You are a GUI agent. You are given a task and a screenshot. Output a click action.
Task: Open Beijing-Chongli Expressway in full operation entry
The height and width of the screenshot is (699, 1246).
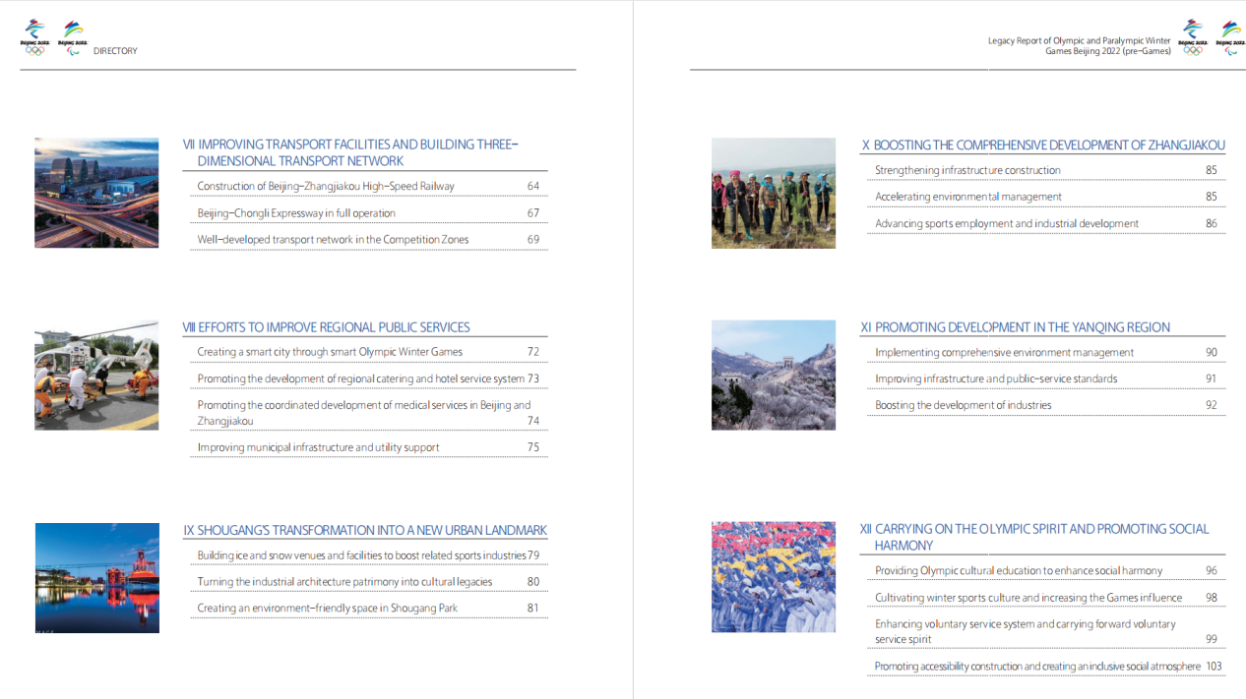(x=296, y=213)
